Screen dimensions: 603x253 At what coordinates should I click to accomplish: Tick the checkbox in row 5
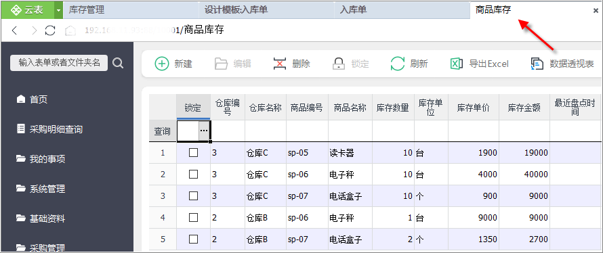(x=194, y=239)
